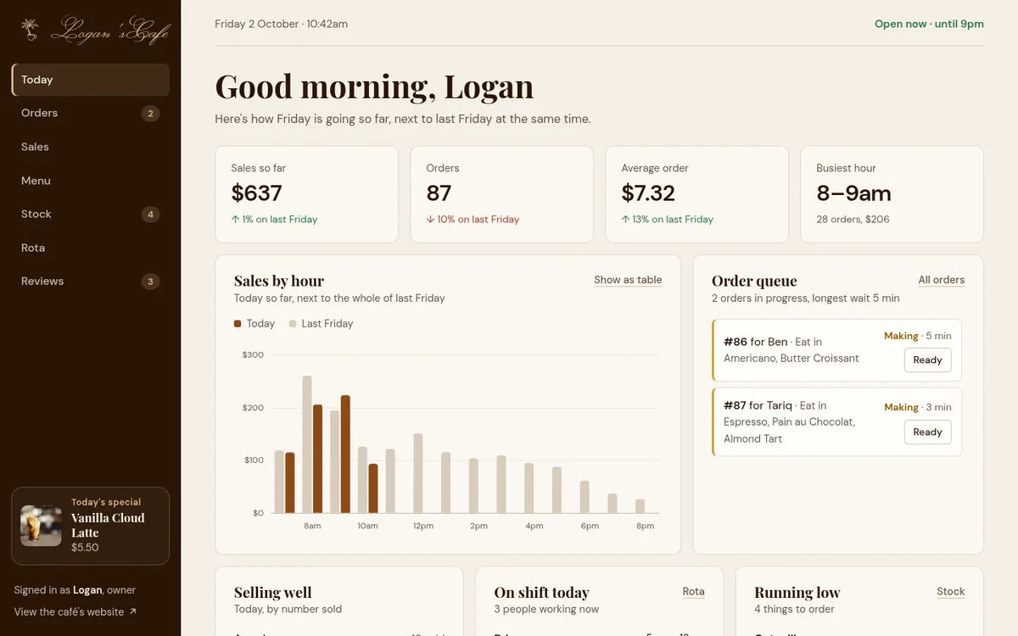Click the Sales by hour heading
Screen dimensions: 1018x636
point(279,281)
